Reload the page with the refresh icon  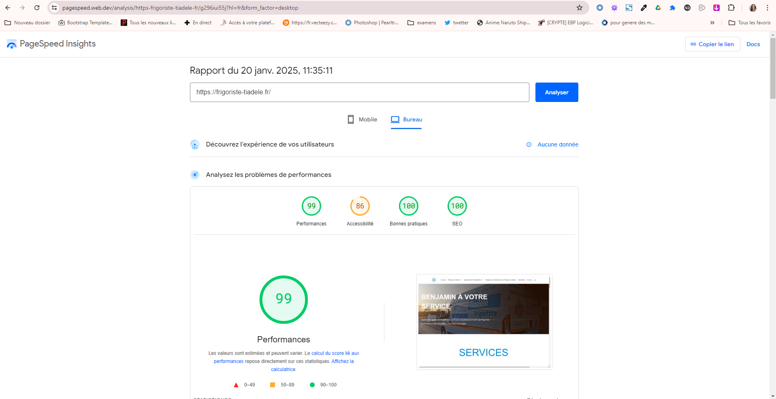[37, 8]
